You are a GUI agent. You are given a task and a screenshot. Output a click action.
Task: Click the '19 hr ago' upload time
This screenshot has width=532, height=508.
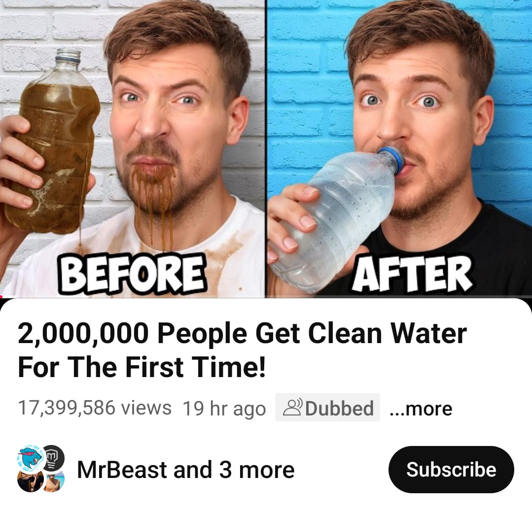click(224, 409)
